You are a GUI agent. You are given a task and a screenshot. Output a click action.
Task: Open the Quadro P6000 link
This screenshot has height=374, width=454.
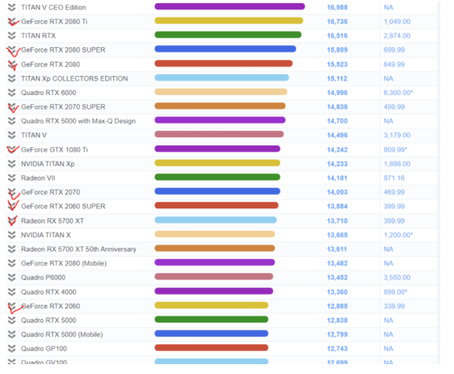(43, 278)
